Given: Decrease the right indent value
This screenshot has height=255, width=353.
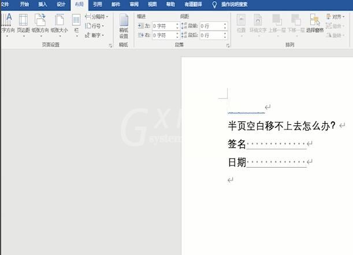Looking at the screenshot, I should [177, 38].
